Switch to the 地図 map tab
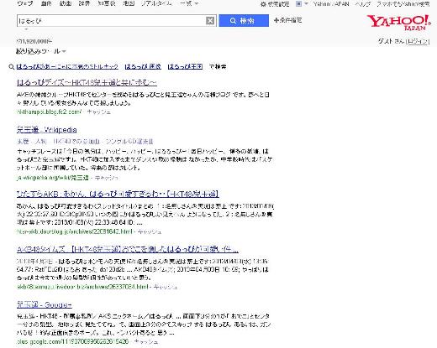The height and width of the screenshot is (348, 437). tap(129, 3)
